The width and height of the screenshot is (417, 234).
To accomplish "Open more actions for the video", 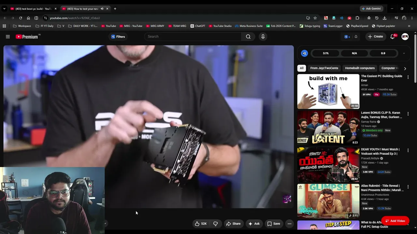I will click(x=289, y=224).
